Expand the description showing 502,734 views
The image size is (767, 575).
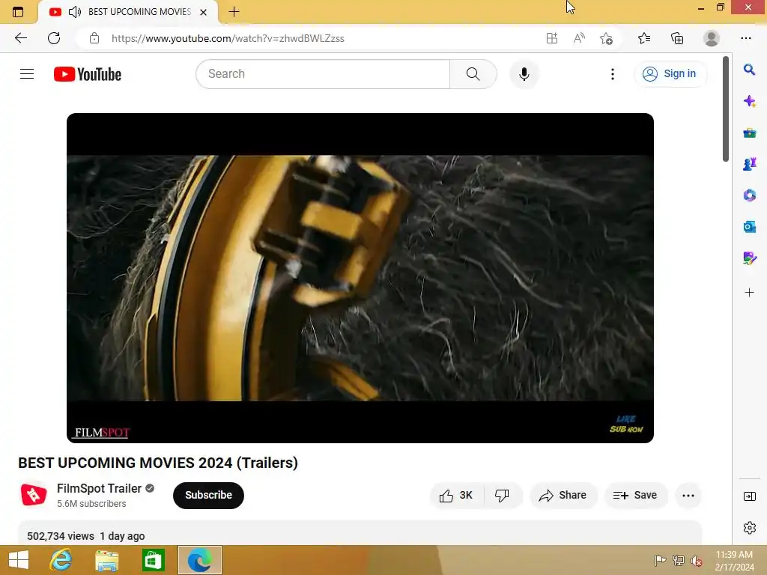(360, 534)
